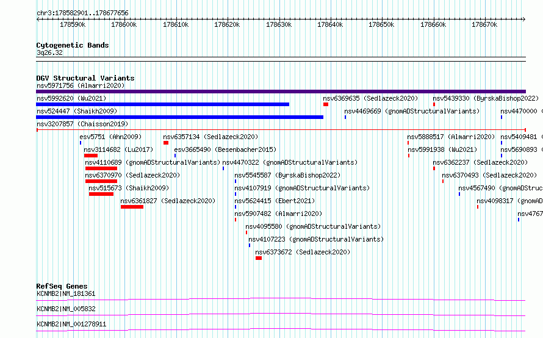Click the red bar under nsv6361827
The width and height of the screenshot is (543, 338).
132,207
